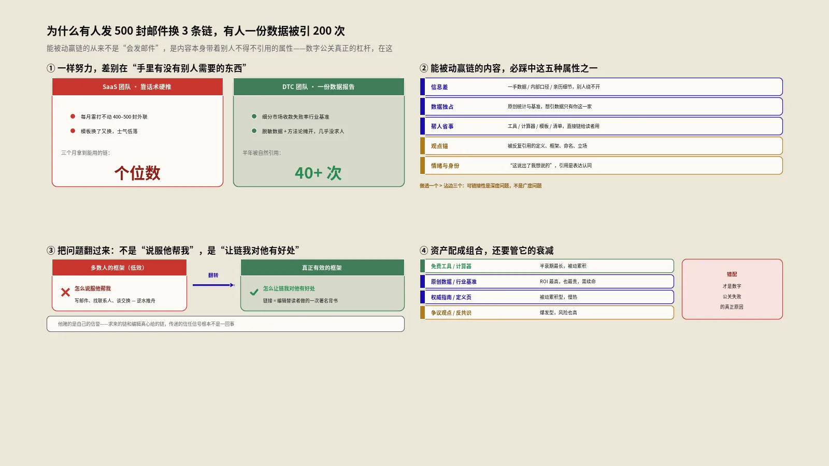
Task: Click the text 链接 = 编辑替读者做的一次署名背书
Action: coord(301,301)
